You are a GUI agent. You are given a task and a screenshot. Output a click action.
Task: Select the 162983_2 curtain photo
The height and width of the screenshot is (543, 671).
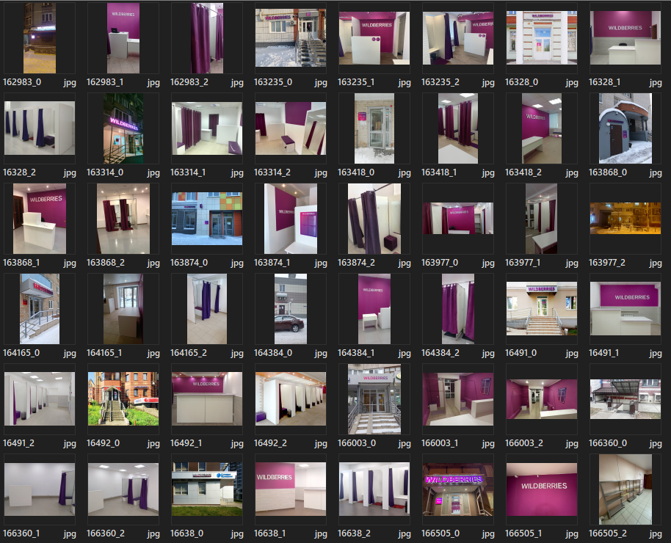point(207,38)
